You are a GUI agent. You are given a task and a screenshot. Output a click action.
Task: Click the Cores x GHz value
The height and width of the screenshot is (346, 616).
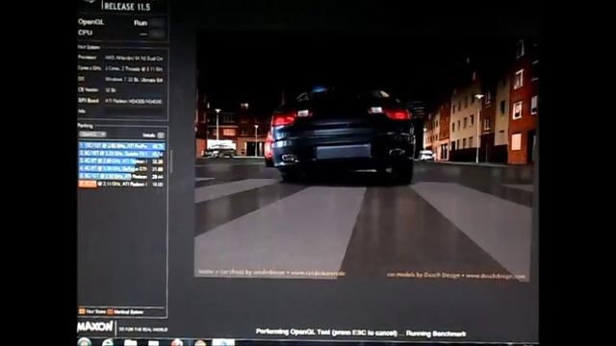pos(134,69)
